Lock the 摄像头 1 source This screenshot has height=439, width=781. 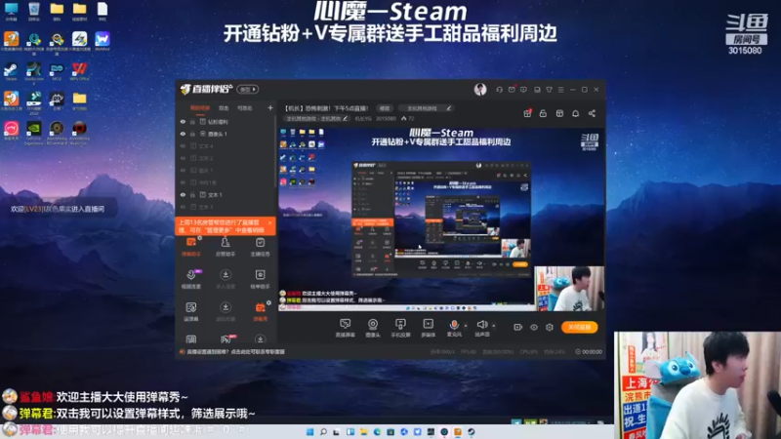pos(192,134)
